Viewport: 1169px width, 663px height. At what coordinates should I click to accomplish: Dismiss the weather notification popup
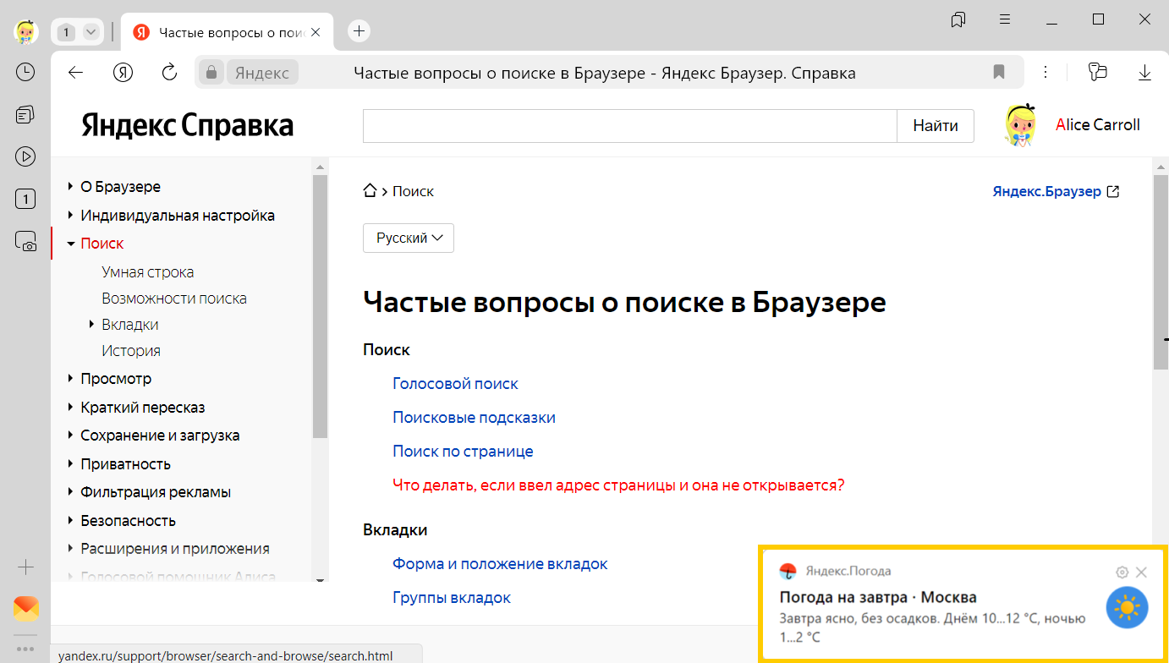(x=1141, y=573)
